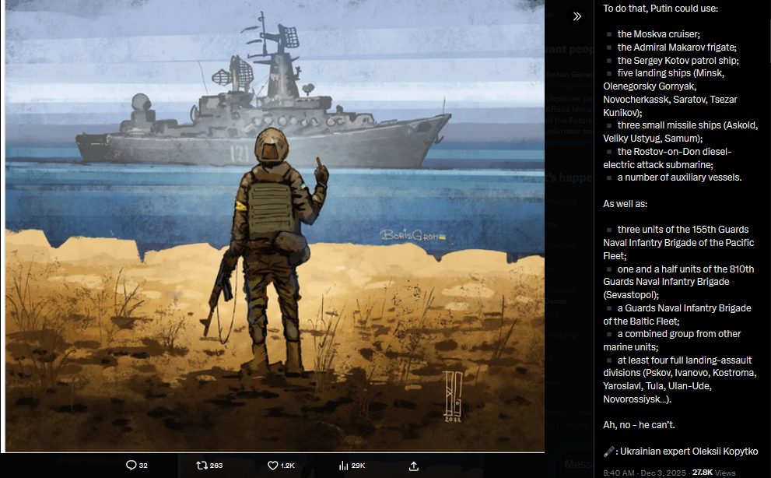Image resolution: width=771 pixels, height=478 pixels.
Task: Select text 'Ah, no - he can't.'
Action: coord(639,425)
